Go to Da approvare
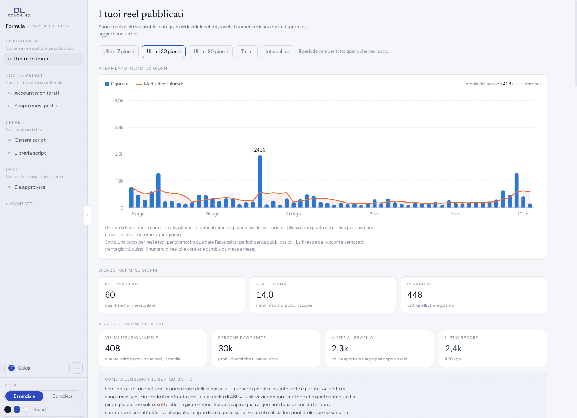577x418 pixels. tap(43, 187)
